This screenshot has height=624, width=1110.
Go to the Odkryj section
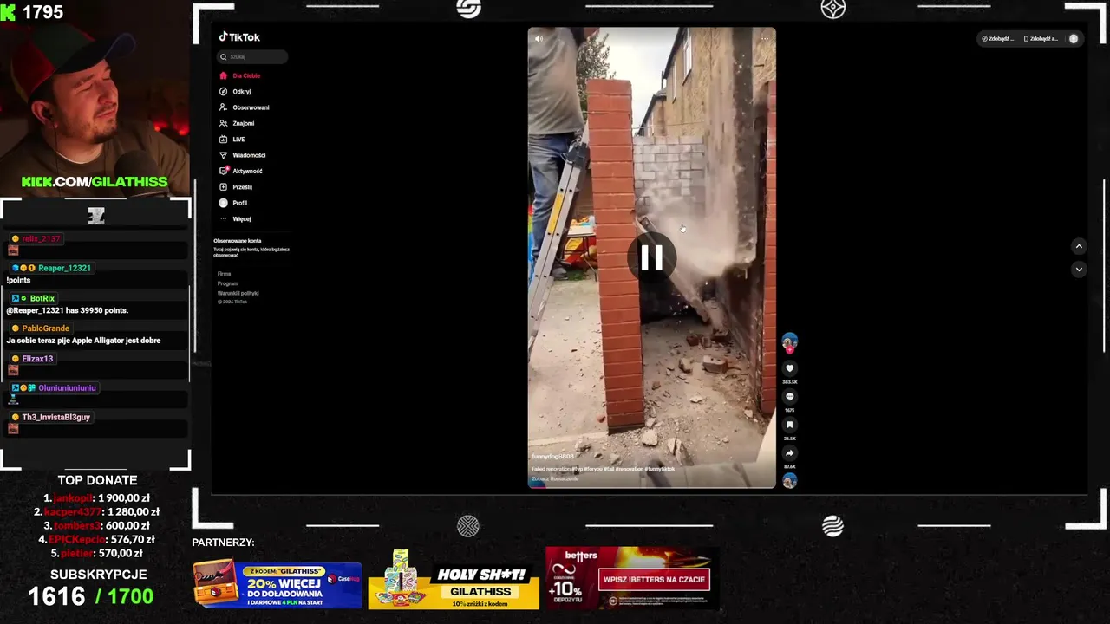pyautogui.click(x=235, y=91)
